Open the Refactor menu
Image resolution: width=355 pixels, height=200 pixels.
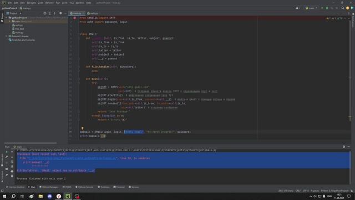click(x=49, y=3)
